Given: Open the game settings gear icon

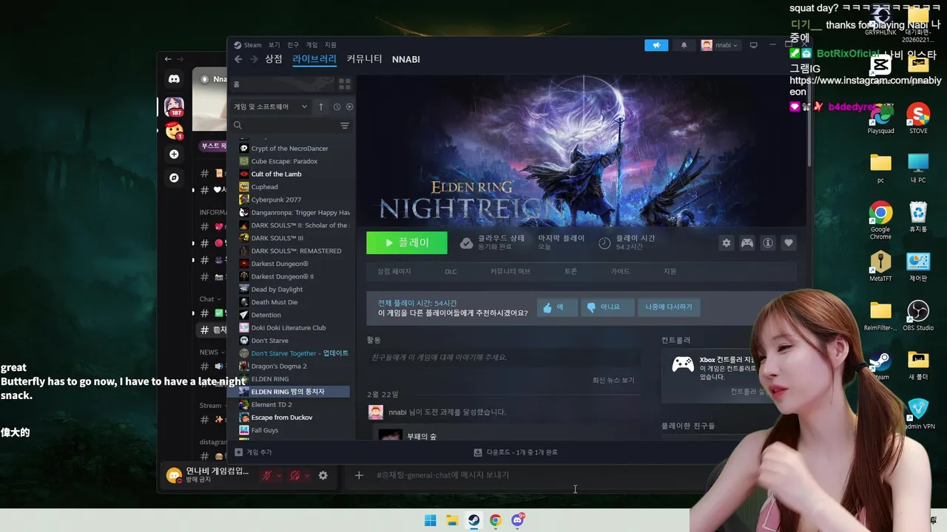Looking at the screenshot, I should (x=727, y=243).
